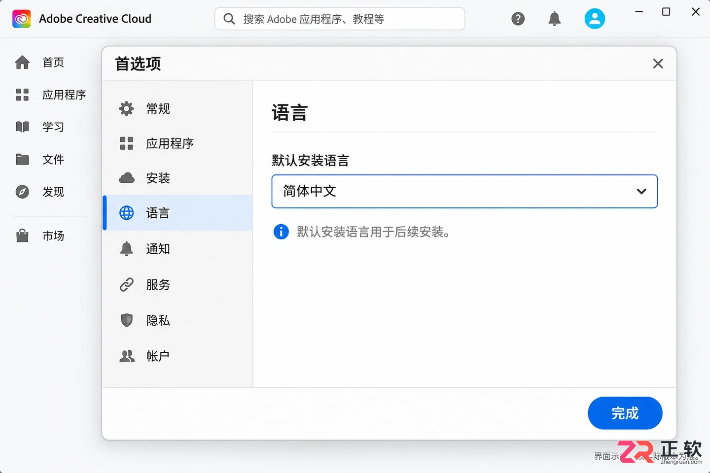This screenshot has width=710, height=473.
Task: Click the 语言 globe icon
Action: click(x=127, y=213)
